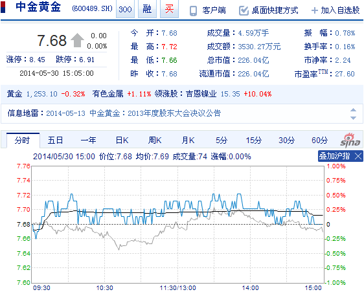
Task: Click the plus icon beside 加入自选股
Action: click(x=314, y=10)
